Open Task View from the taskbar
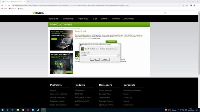Image resolution: width=200 pixels, height=112 pixels. tap(12, 110)
